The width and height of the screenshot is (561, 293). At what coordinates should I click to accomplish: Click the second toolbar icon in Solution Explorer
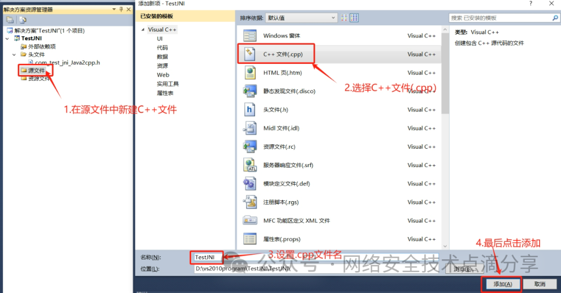tap(23, 20)
